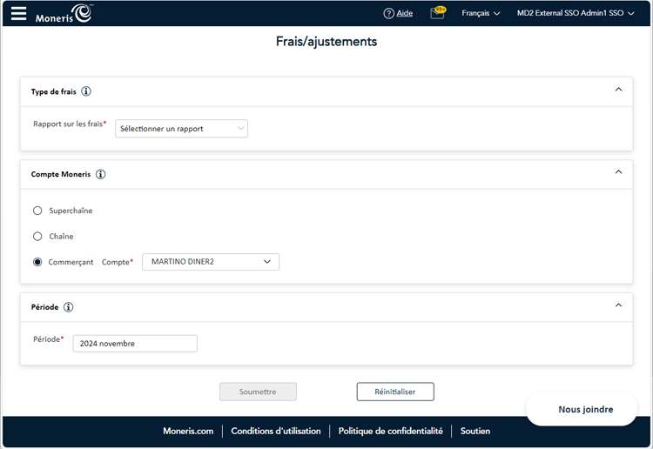Image resolution: width=653 pixels, height=449 pixels.
Task: Select the Commerçant radio button
Action: pos(37,262)
